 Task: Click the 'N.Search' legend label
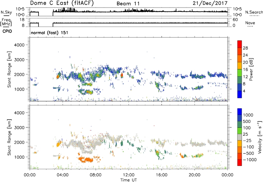pos(254,12)
